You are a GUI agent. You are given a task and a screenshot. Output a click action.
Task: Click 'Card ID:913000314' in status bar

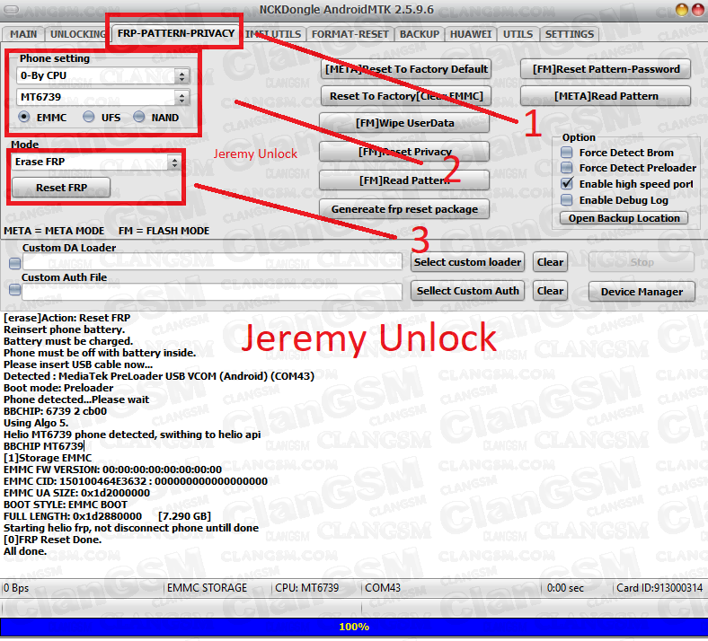[x=659, y=588]
